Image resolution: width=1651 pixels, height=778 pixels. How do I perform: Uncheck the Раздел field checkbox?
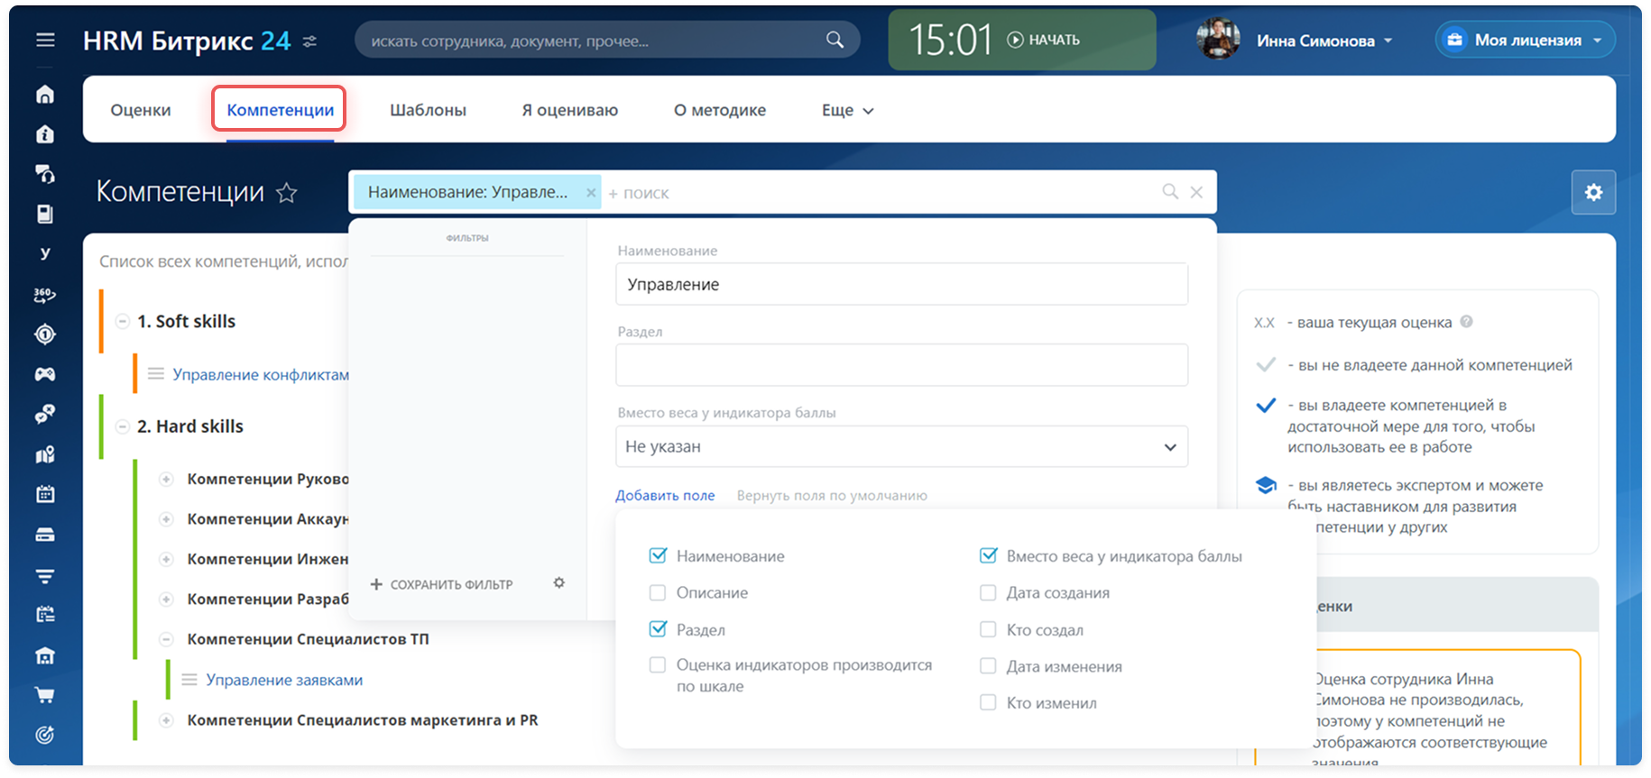click(658, 629)
